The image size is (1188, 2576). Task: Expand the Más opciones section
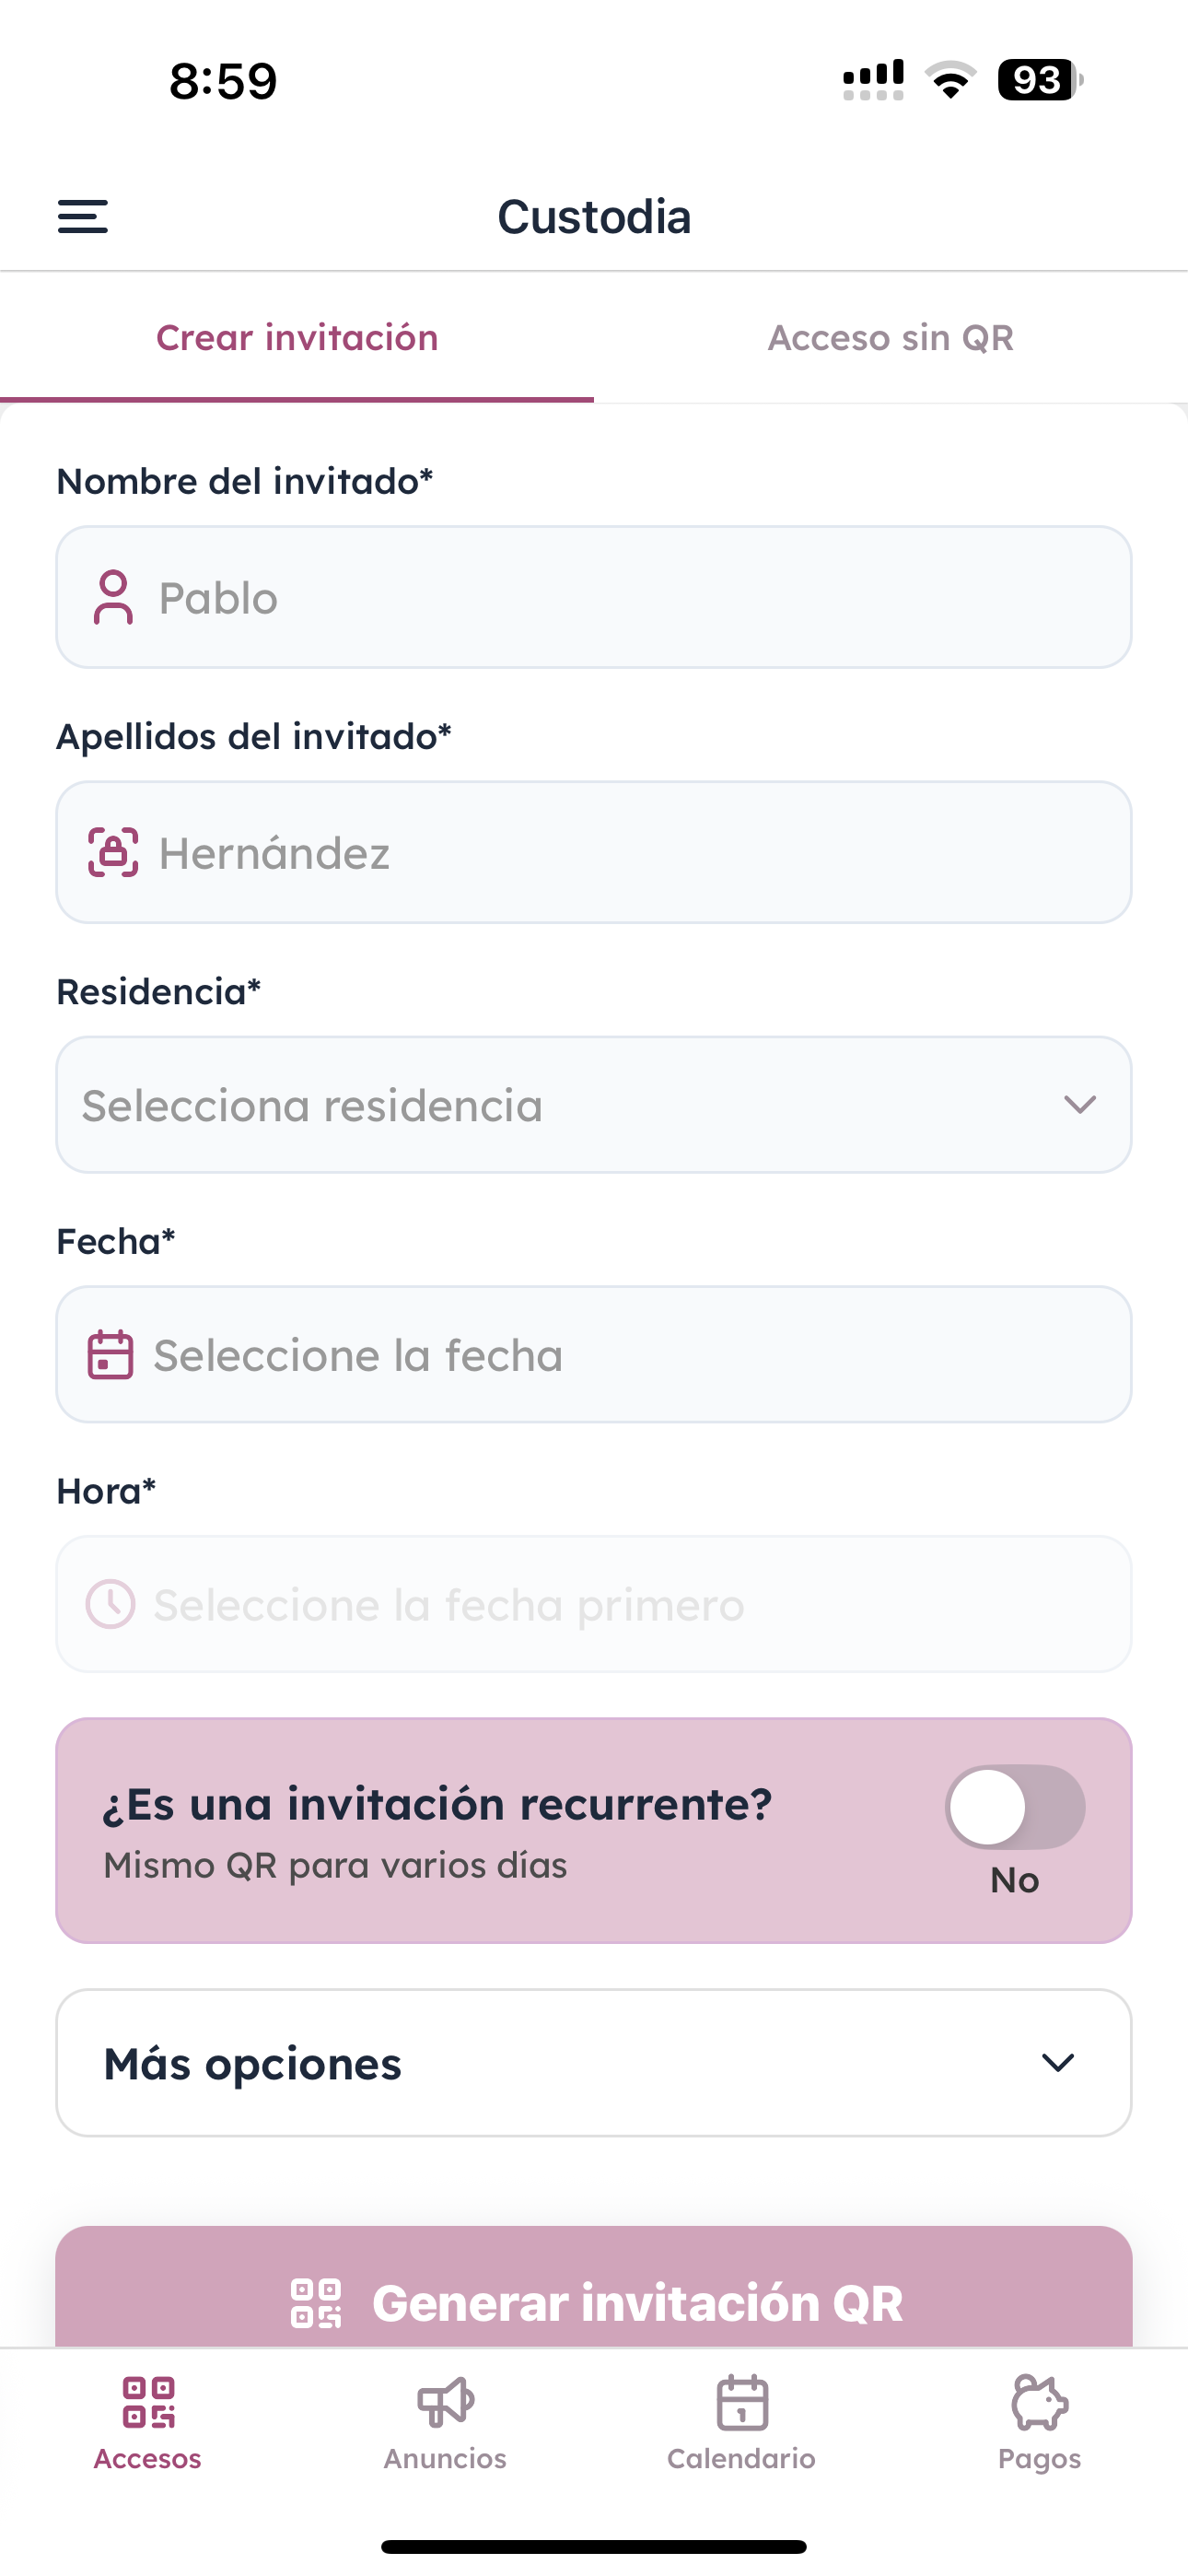tap(594, 2063)
